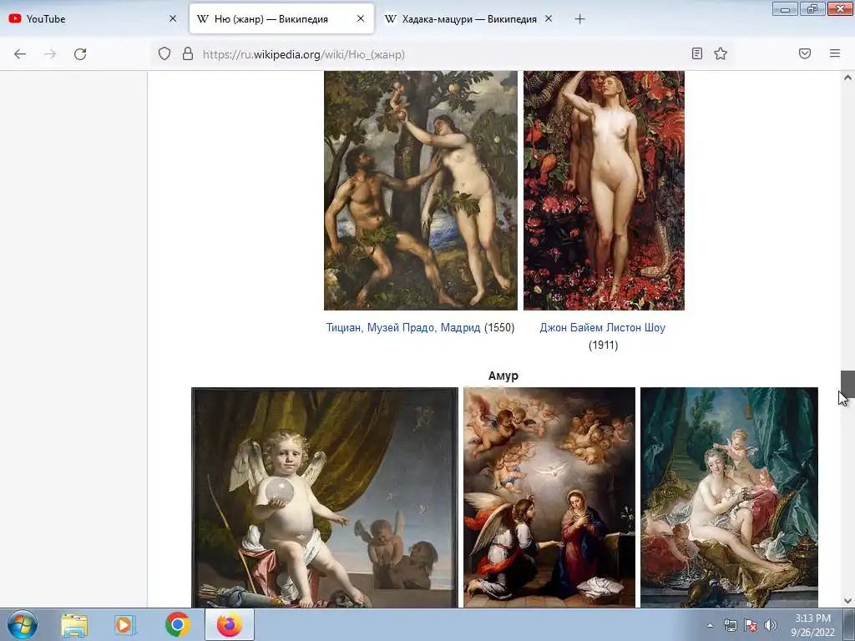Click the forward navigation arrow
This screenshot has height=641, width=855.
pos(50,54)
